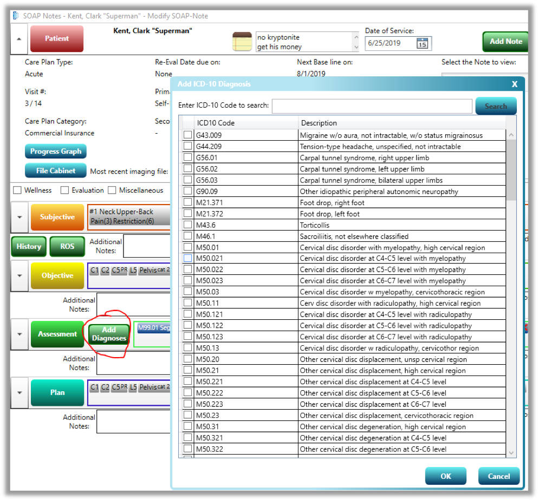This screenshot has width=538, height=500.
Task: Open the File Cabinet
Action: click(x=56, y=170)
